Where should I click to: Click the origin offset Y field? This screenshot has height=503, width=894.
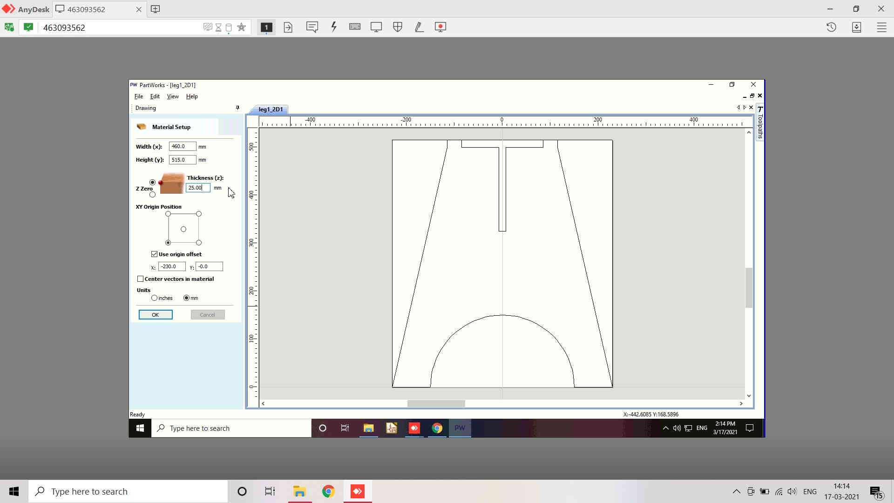(209, 266)
